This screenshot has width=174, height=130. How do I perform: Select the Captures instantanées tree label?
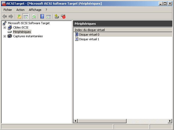(x=28, y=36)
